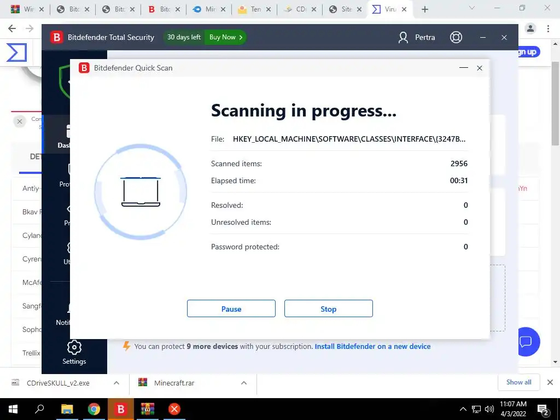Open WinRAR from the taskbar
Image resolution: width=560 pixels, height=420 pixels.
point(148,409)
